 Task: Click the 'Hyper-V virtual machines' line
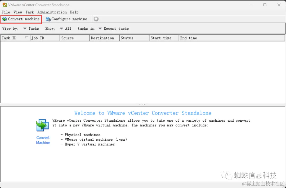(88, 144)
